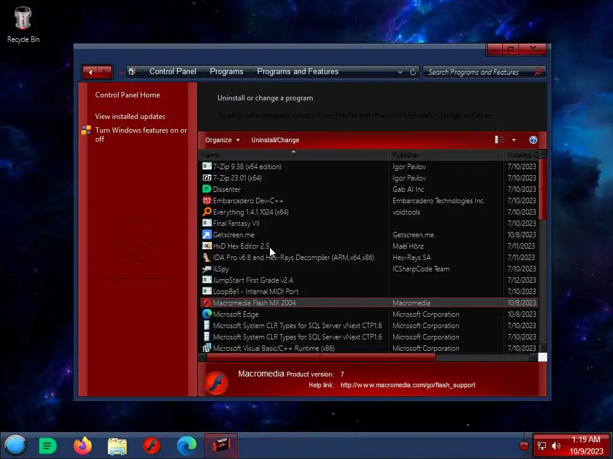613x459 pixels.
Task: Click the Uninstall/Change button
Action: (x=275, y=140)
